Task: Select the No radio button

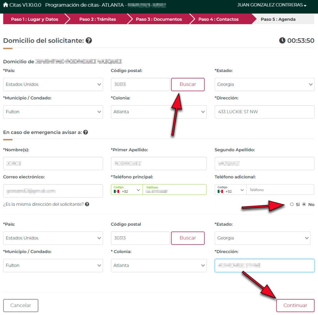Action: (304, 205)
